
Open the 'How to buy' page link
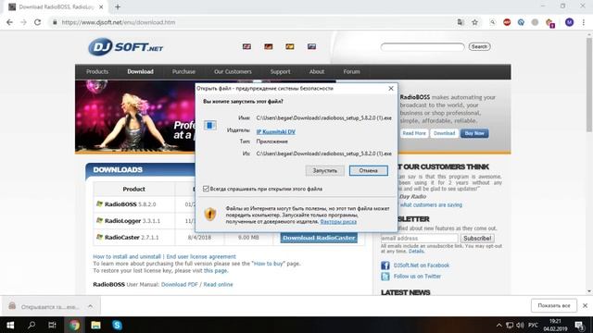click(268, 264)
